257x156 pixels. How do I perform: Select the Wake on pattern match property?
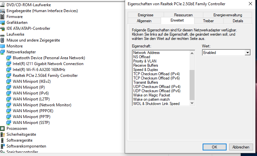pyautogui.click(x=152, y=99)
